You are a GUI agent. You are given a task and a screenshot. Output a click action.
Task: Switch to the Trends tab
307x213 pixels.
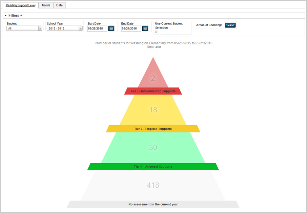coord(46,5)
